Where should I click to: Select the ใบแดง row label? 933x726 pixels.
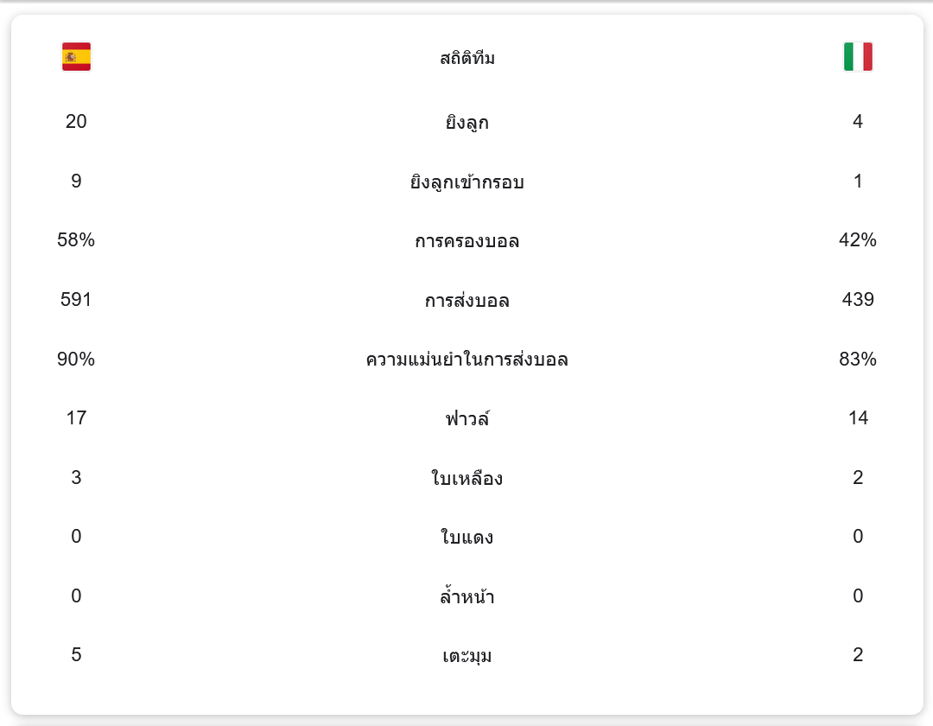(467, 538)
